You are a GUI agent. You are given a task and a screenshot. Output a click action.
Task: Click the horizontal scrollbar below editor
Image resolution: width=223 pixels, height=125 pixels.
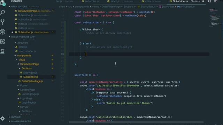136,122
